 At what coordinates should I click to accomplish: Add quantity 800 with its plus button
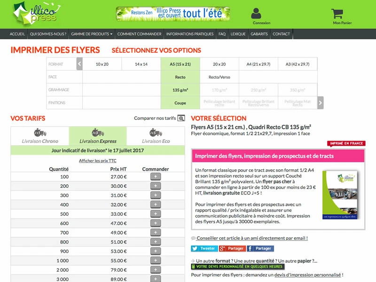[x=156, y=242]
